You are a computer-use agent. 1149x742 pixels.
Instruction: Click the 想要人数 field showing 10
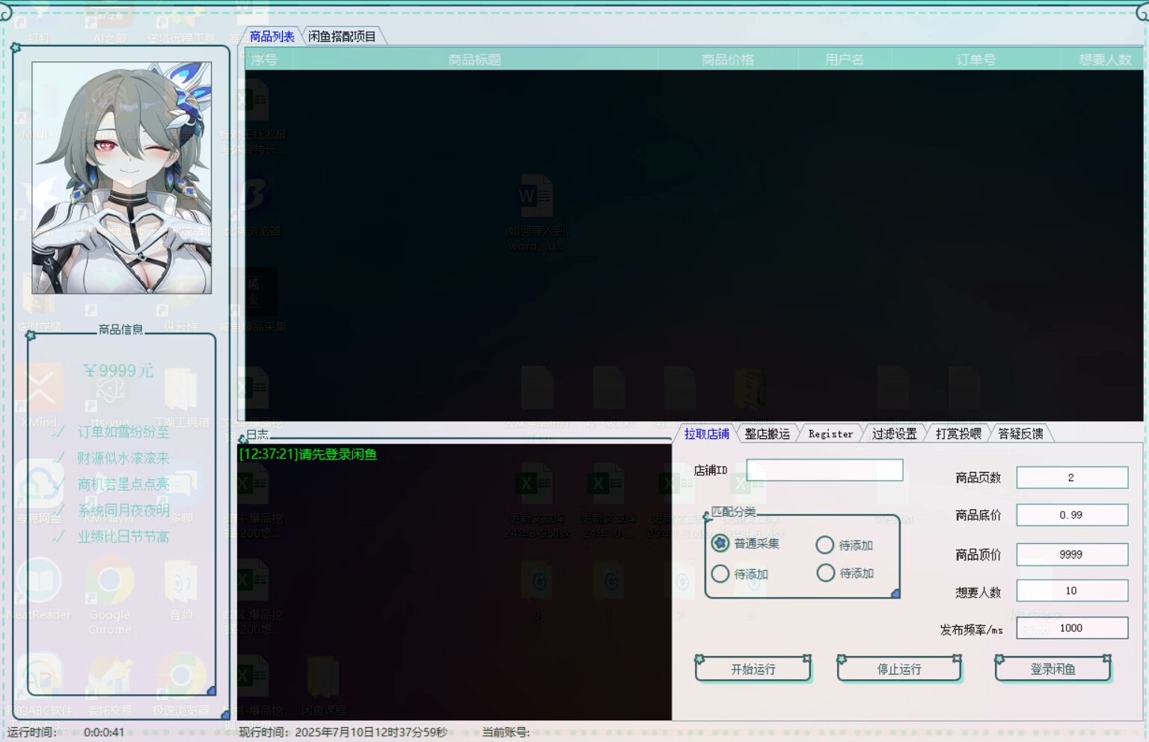(1072, 590)
